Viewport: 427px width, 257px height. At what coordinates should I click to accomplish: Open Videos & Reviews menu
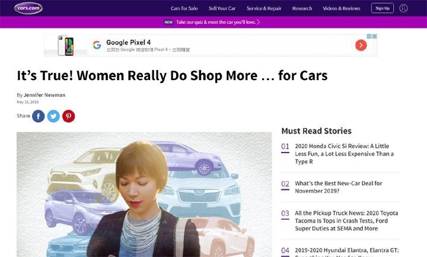[342, 8]
